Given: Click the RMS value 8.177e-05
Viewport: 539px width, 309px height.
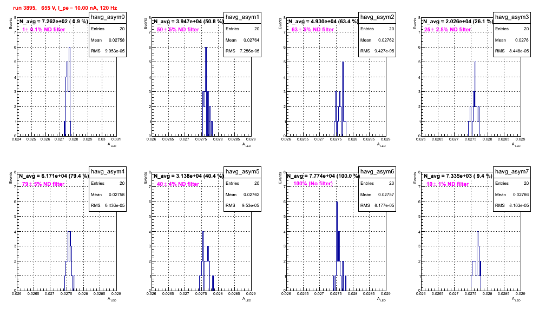Looking at the screenshot, I should [x=384, y=205].
